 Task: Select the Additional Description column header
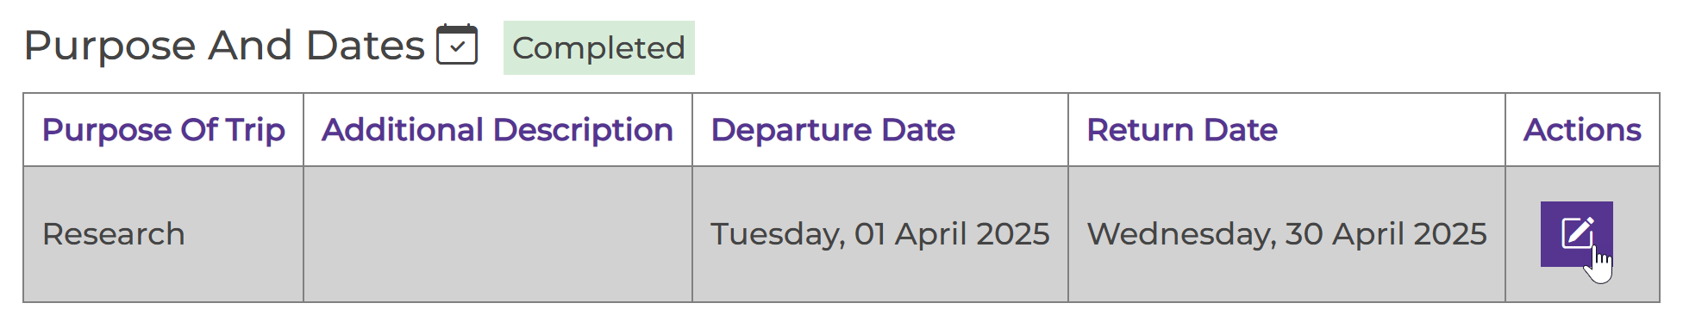497,130
